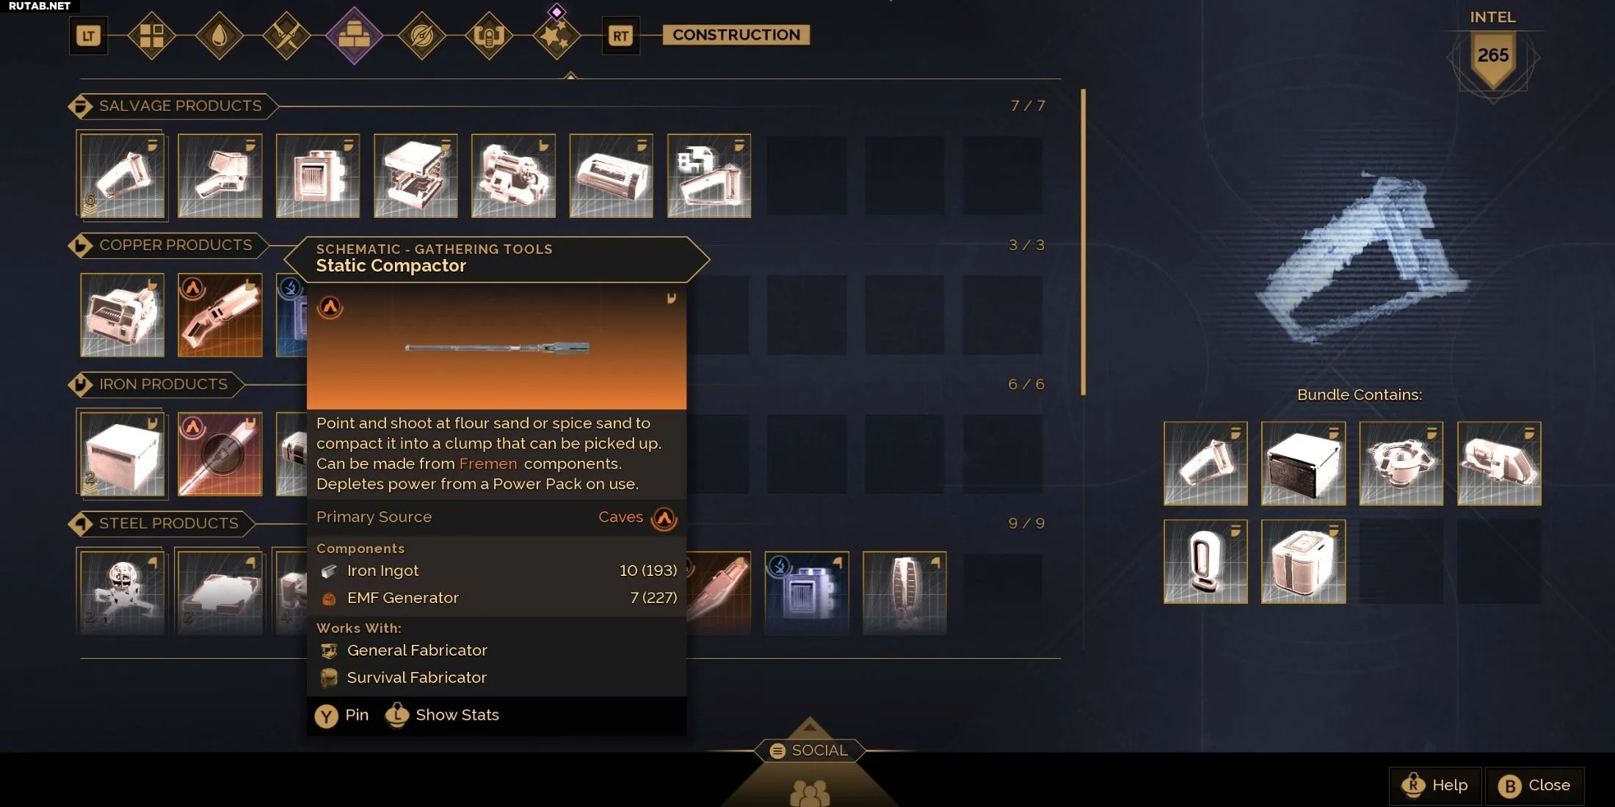Image resolution: width=1615 pixels, height=807 pixels.
Task: Select the backpack gear category icon
Action: click(x=489, y=35)
